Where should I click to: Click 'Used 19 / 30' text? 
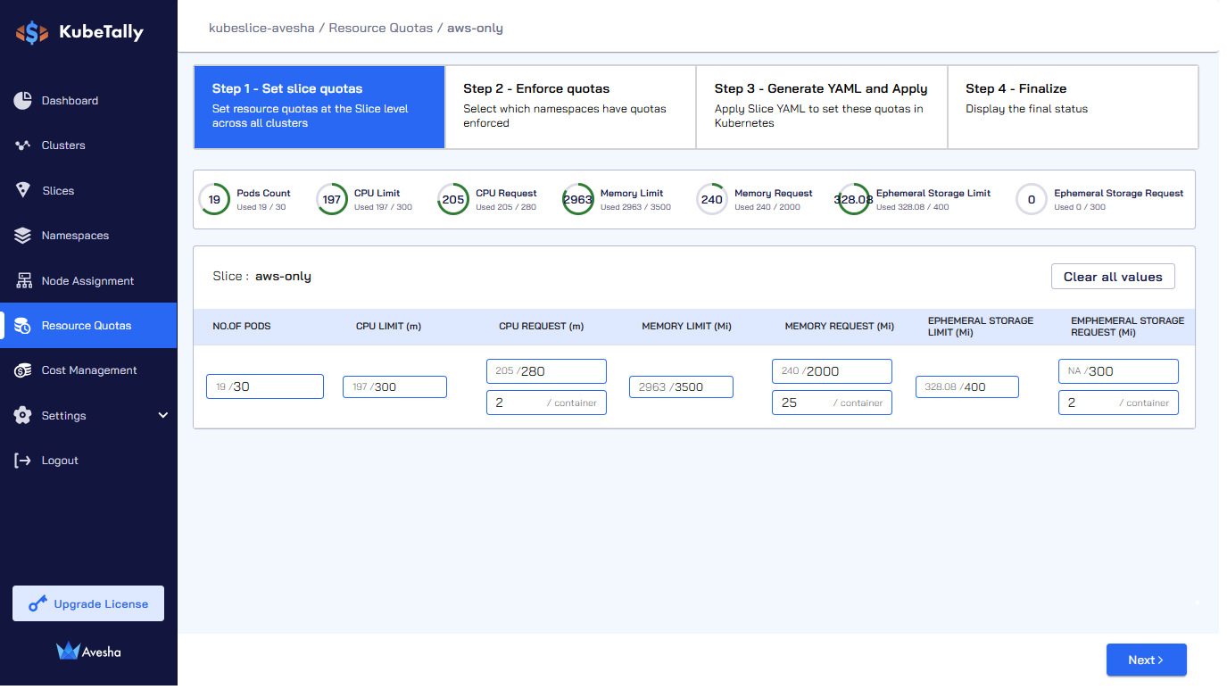click(x=261, y=207)
